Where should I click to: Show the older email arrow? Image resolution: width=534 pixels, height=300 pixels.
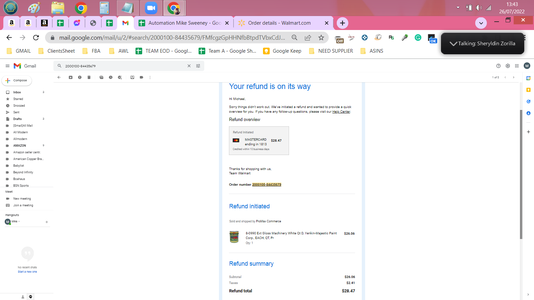coord(514,77)
